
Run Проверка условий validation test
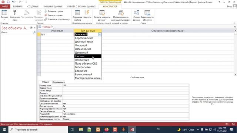[x=39, y=16]
